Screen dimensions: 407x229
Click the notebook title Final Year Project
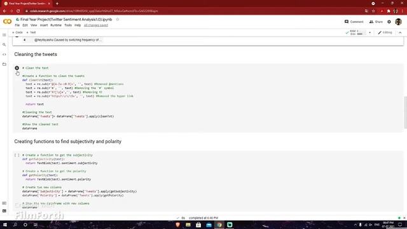pyautogui.click(x=66, y=20)
